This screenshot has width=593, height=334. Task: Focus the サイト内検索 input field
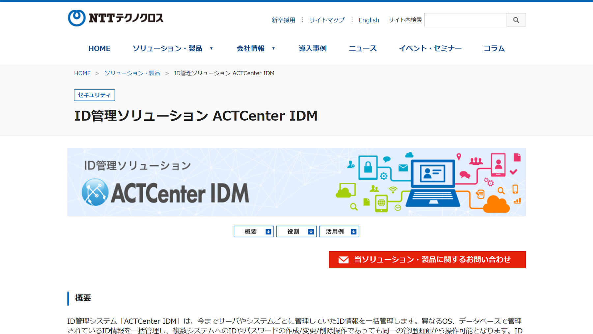coord(465,20)
